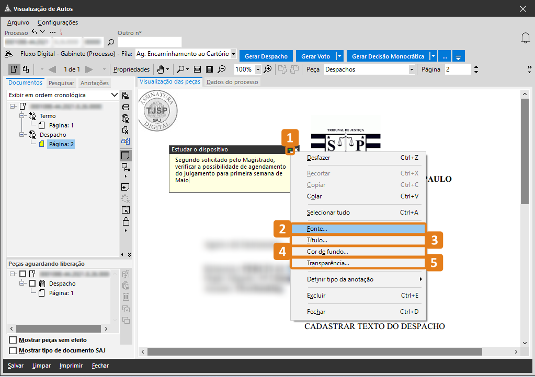The image size is (535, 377).
Task: Go to the previous document arrow
Action: [x=52, y=69]
